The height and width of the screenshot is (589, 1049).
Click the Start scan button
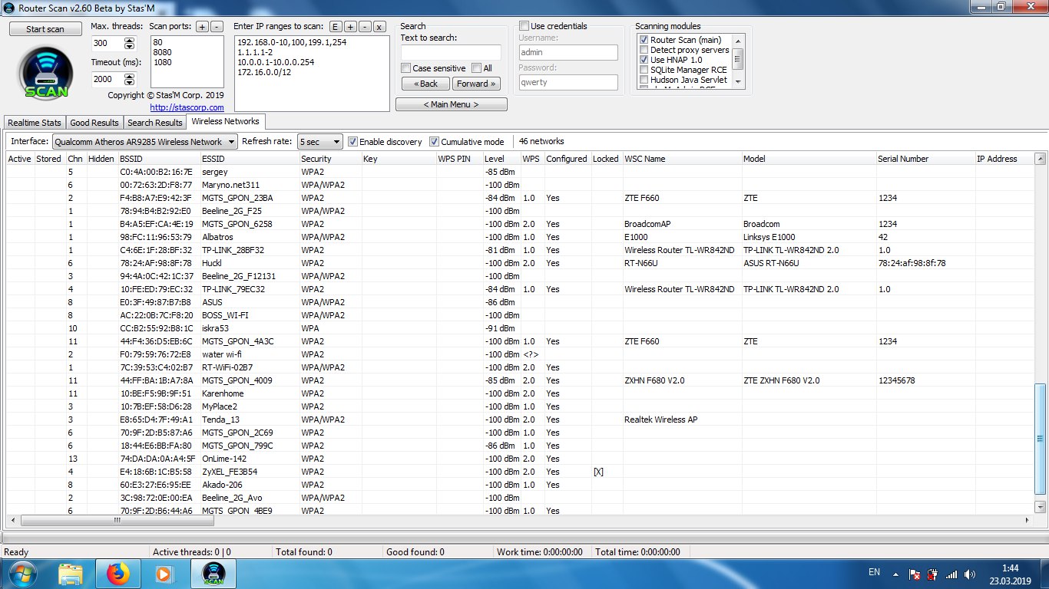point(45,29)
